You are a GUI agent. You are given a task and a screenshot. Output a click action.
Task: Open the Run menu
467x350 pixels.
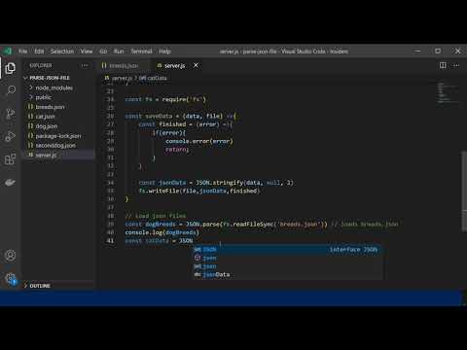click(119, 52)
